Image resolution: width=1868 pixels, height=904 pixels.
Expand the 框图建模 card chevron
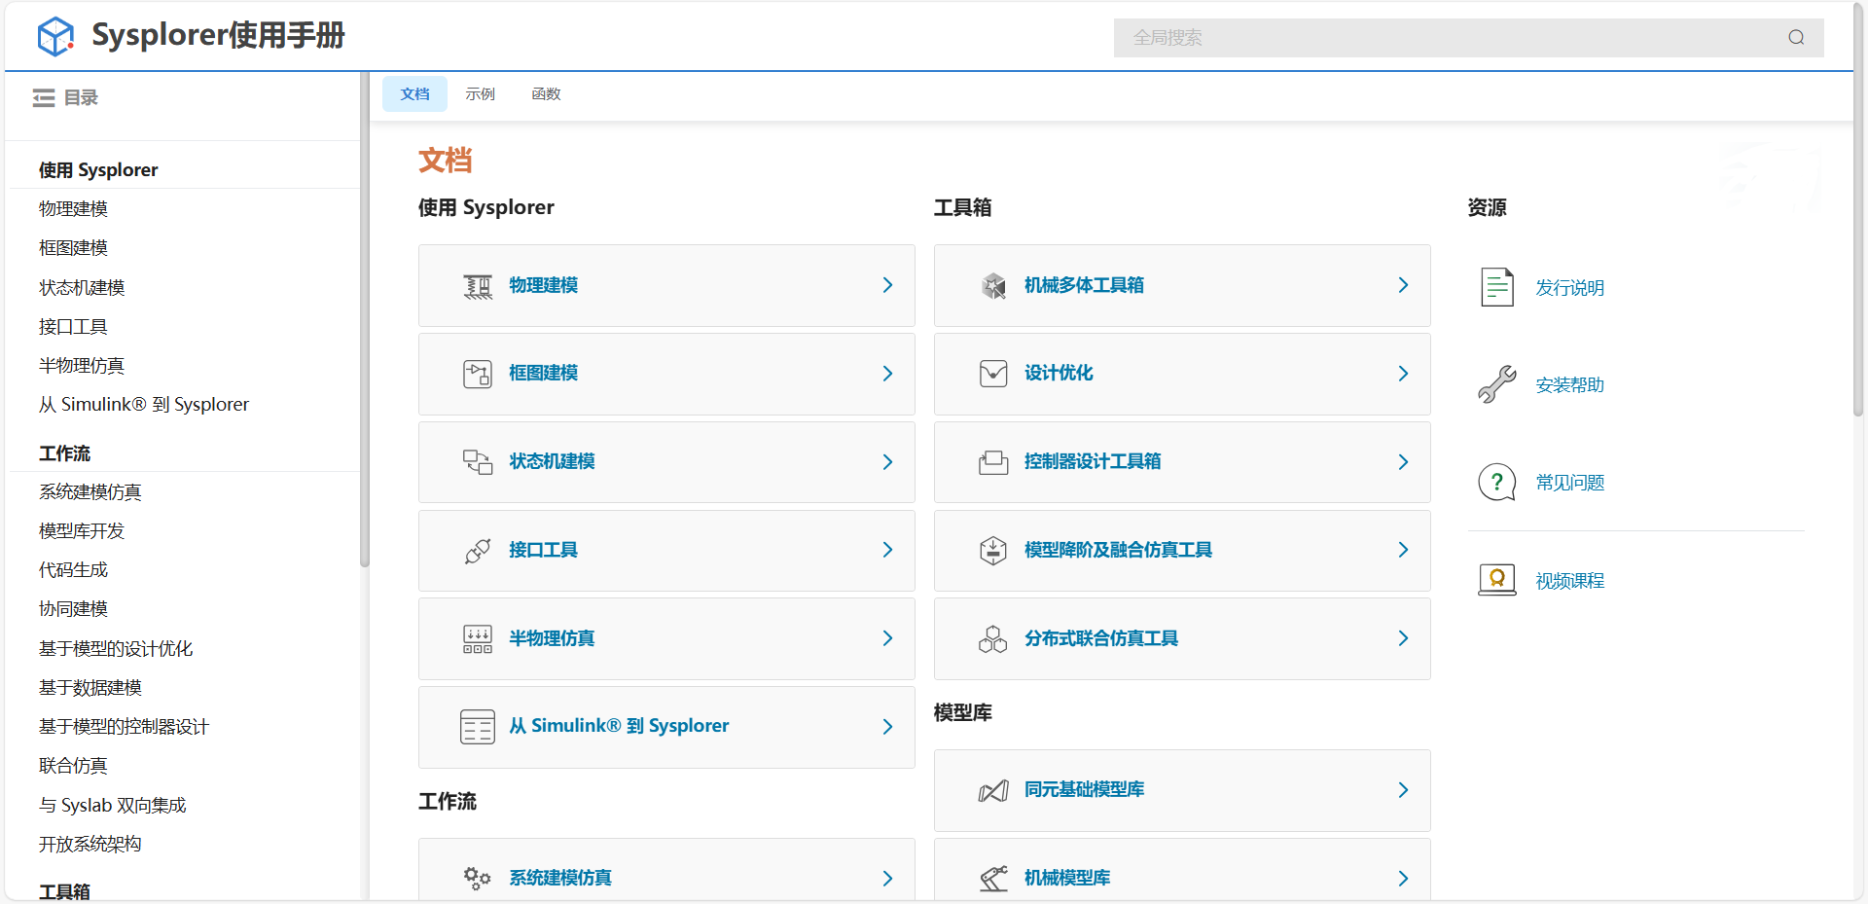887,374
